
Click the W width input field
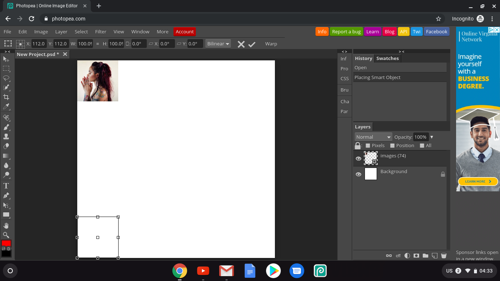point(85,44)
